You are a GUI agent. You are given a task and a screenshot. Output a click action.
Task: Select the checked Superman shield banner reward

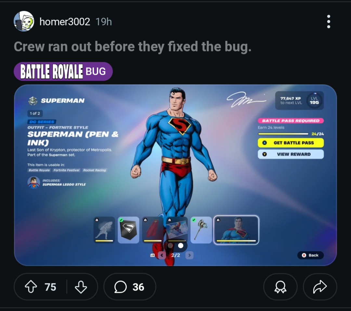coord(128,230)
